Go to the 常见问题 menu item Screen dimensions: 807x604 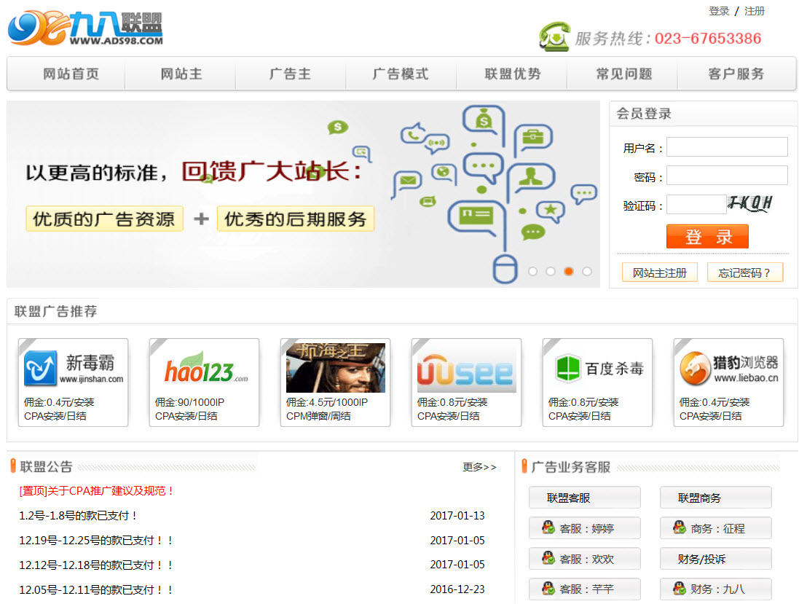coord(623,74)
